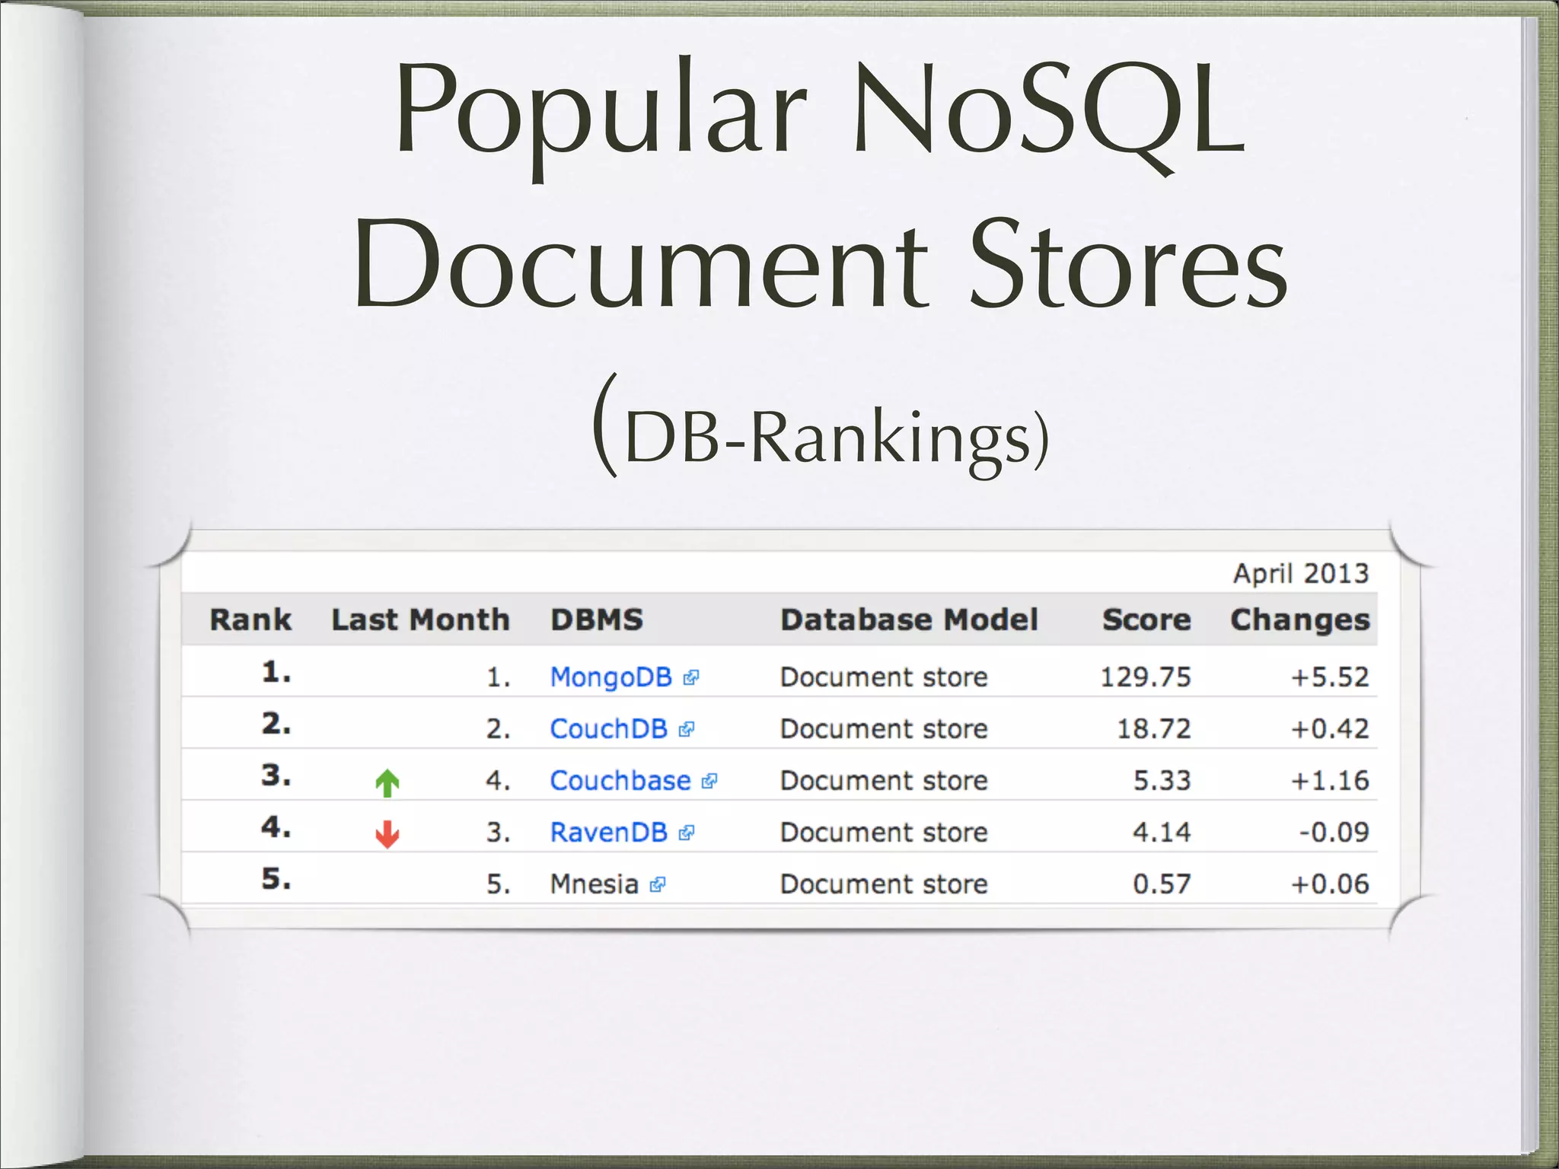Click external link icon next to RavenDB
Image resolution: width=1559 pixels, height=1169 pixels.
(x=687, y=833)
